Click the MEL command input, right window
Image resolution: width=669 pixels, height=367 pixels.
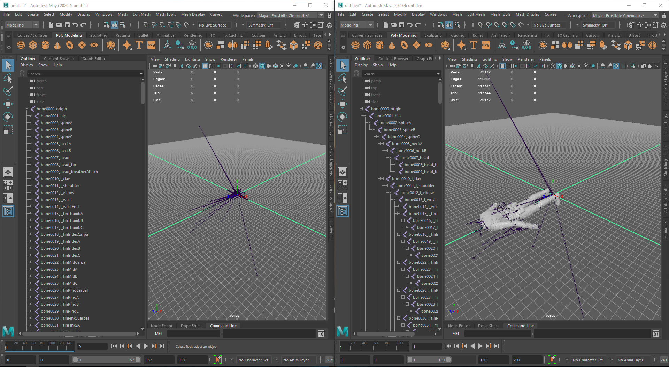(x=498, y=334)
